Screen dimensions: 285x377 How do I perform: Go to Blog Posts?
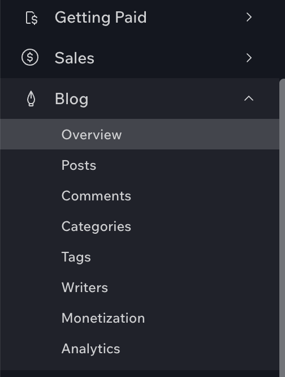click(79, 165)
